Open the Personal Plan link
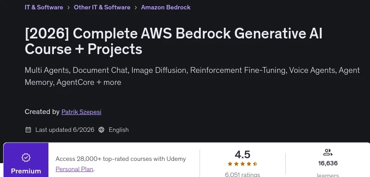 (x=74, y=169)
